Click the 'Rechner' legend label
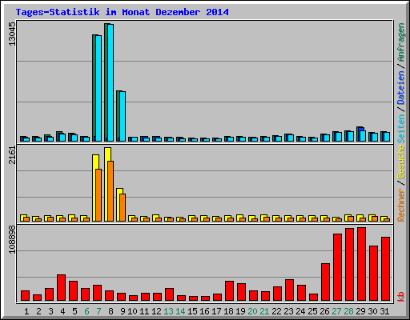Screen dimensions: 410x320 click(x=401, y=205)
